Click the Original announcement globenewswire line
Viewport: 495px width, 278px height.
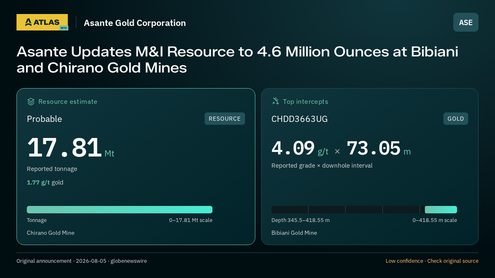point(82,261)
